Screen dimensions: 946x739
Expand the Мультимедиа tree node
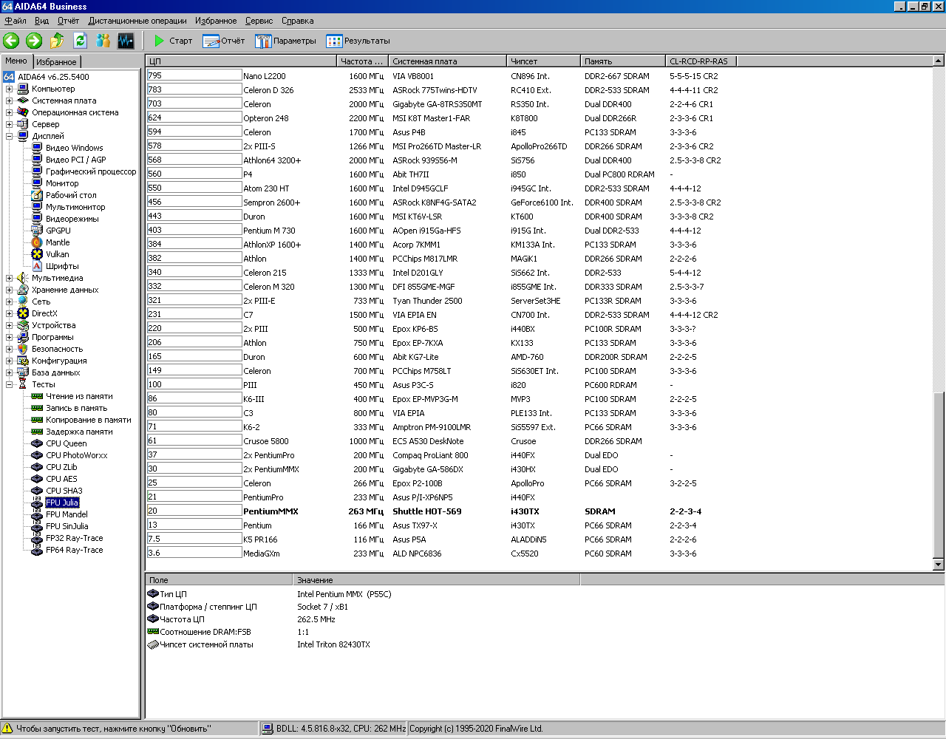click(x=10, y=278)
